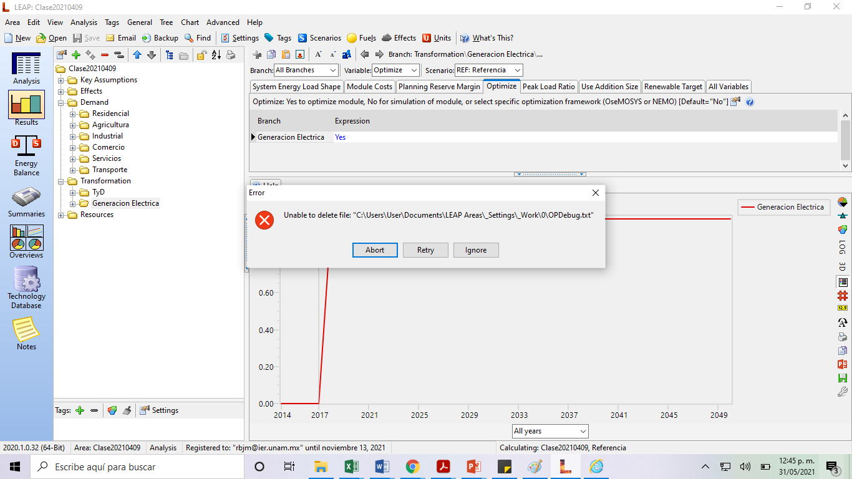Switch to the Planning Reserve Margin tab

(439, 87)
